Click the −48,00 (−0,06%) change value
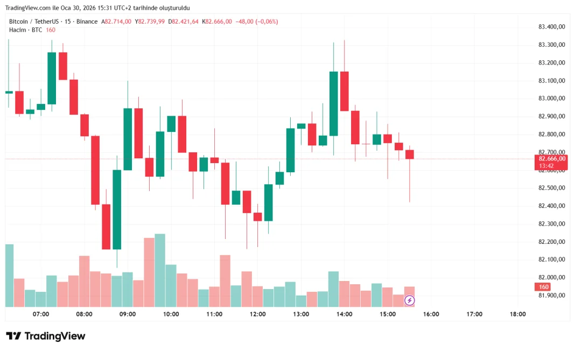575x351 pixels. [x=257, y=22]
